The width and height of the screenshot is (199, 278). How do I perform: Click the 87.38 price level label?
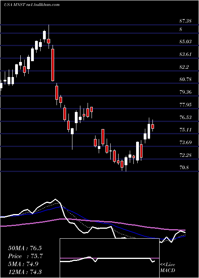point(185,21)
